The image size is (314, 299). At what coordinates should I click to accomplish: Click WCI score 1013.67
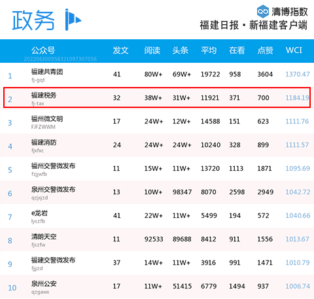click(x=298, y=239)
